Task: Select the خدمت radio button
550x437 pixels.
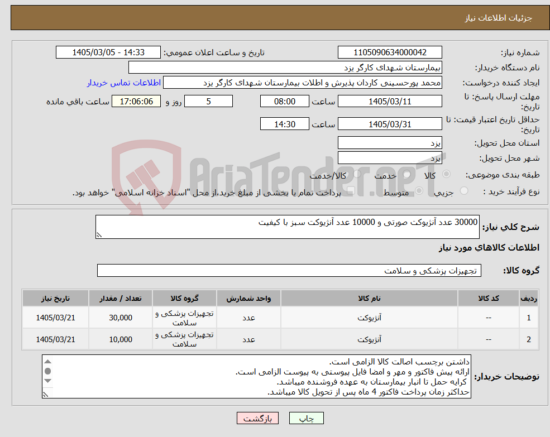Action: (407, 174)
